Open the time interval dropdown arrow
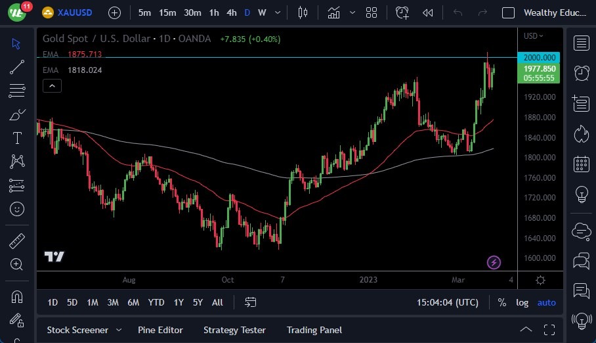This screenshot has width=596, height=343. [x=279, y=12]
